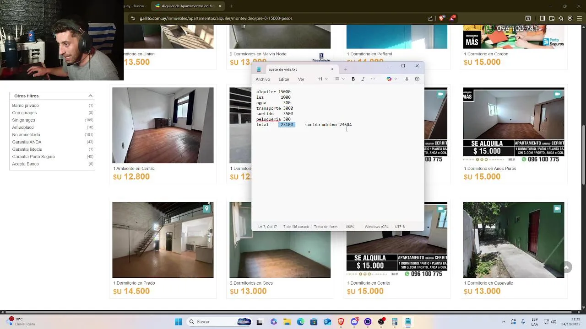Filter listings by Sin garages
Viewport: 586px width, 329px height.
23,120
